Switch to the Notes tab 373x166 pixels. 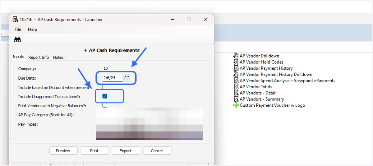click(x=58, y=57)
